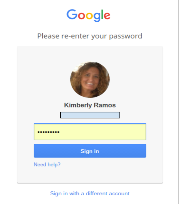Click the Google logo
Screen dimensions: 179x204
click(x=89, y=15)
